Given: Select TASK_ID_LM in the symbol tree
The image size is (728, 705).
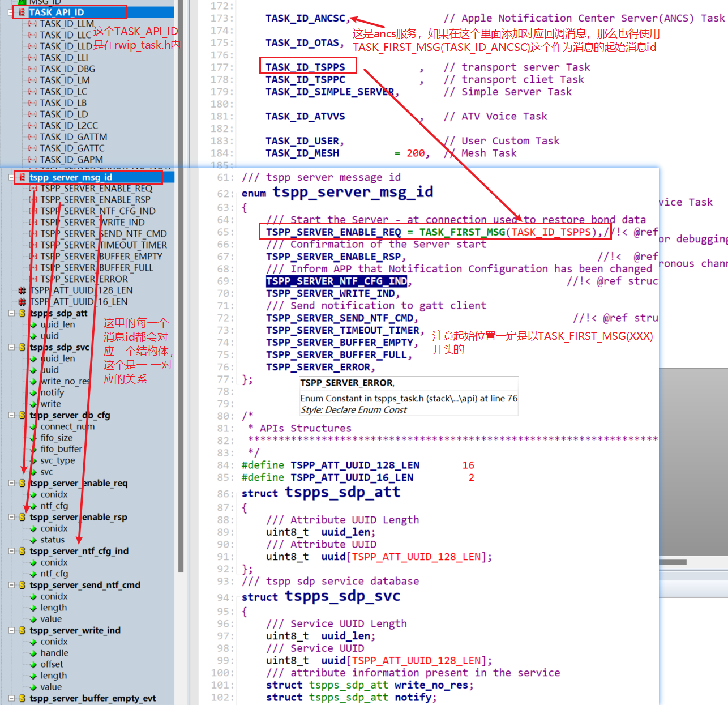Looking at the screenshot, I should (65, 80).
